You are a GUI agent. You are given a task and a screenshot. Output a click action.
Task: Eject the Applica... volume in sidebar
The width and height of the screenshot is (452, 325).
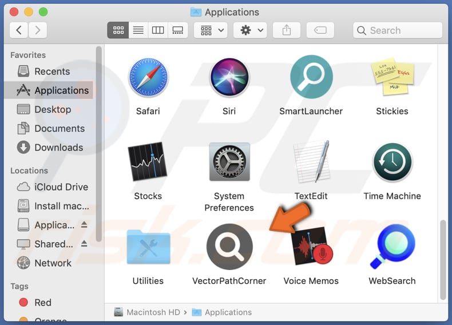point(84,225)
